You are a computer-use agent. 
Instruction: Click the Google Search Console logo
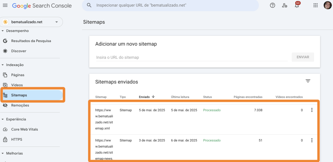pos(42,6)
